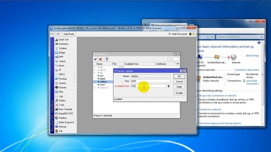Open Quick Set in WinBox sidebar
Screen dimensions: 271x152
click(x=63, y=39)
